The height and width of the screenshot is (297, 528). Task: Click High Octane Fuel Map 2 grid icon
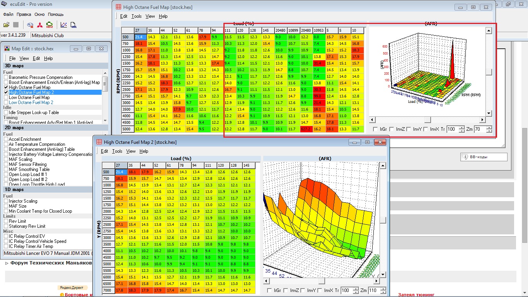tap(99, 142)
